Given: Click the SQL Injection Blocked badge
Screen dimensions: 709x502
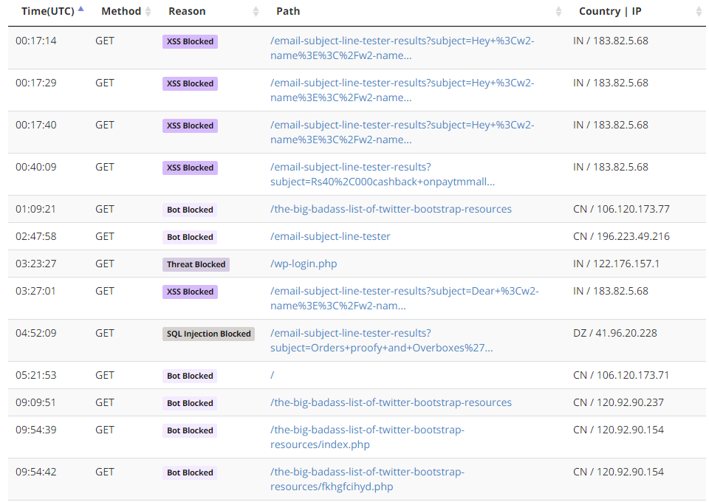Looking at the screenshot, I should click(208, 334).
